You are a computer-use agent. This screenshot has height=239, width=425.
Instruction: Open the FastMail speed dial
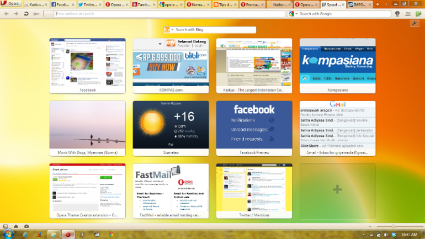(171, 191)
